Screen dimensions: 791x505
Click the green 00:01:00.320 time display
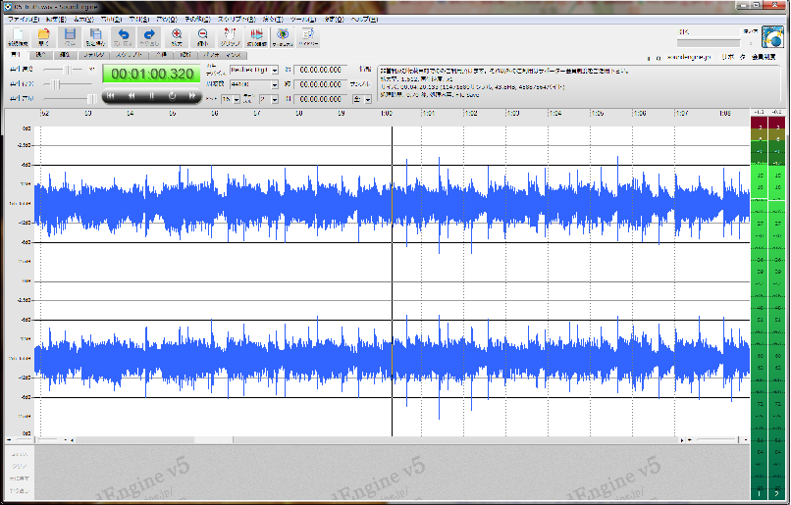(x=152, y=75)
